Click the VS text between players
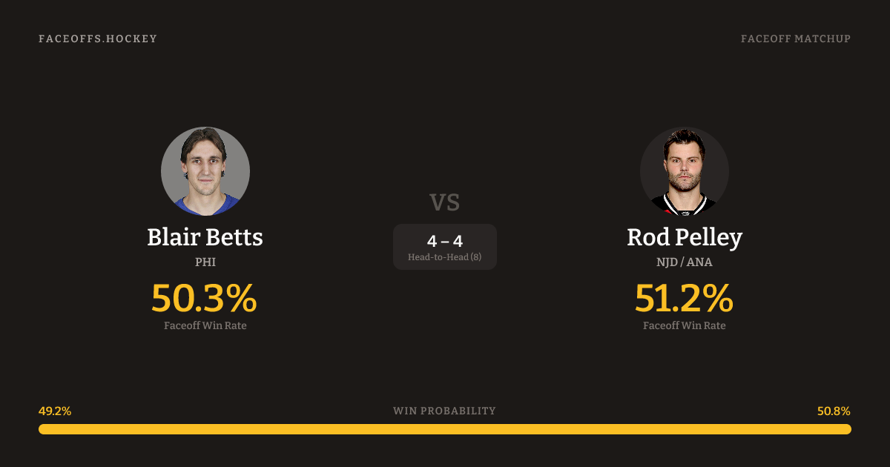Viewport: 890px width, 467px height. [445, 202]
